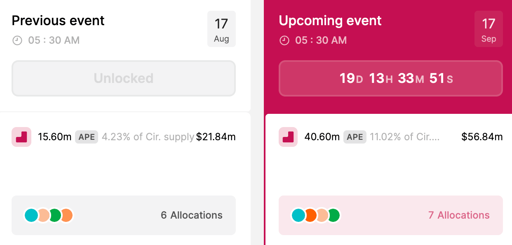The height and width of the screenshot is (245, 512).
Task: Click the orange allocation avatar under Upcoming event
Action: pos(311,215)
